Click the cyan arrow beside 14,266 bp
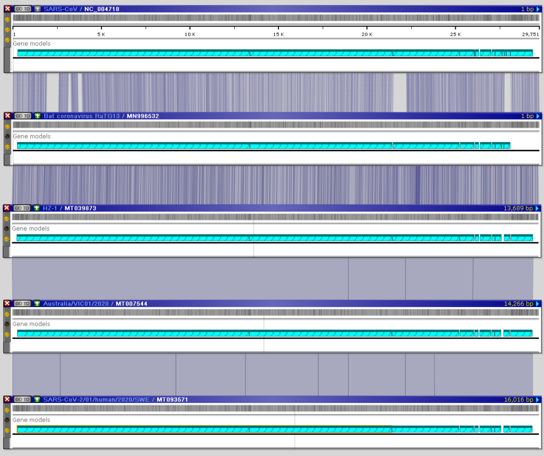The height and width of the screenshot is (456, 544). tap(538, 303)
